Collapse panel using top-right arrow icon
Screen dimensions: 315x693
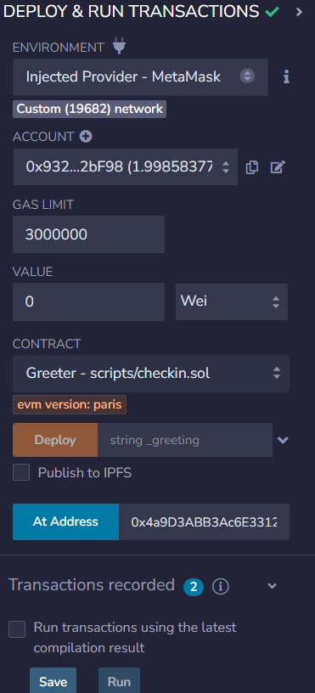299,12
